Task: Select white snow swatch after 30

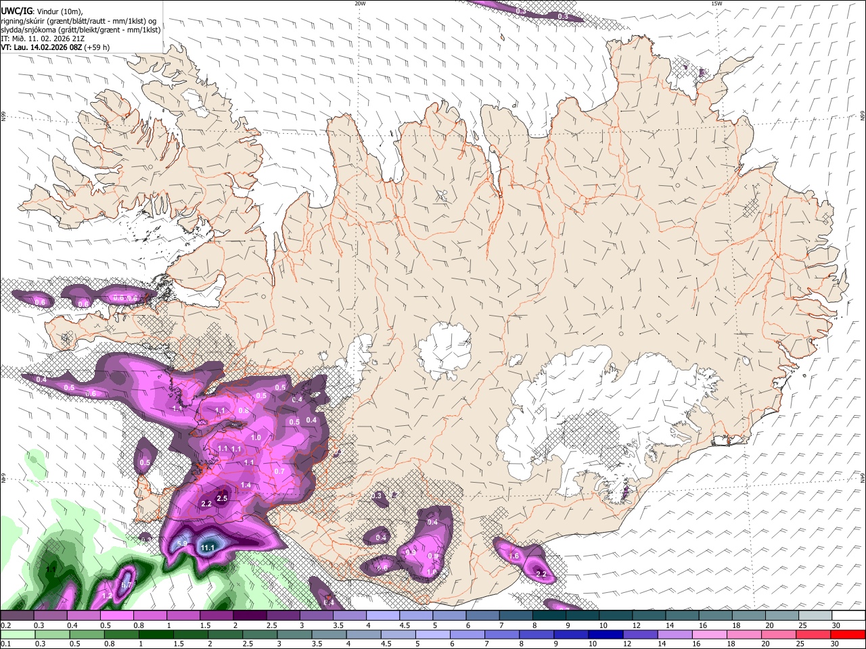Action: (x=848, y=616)
